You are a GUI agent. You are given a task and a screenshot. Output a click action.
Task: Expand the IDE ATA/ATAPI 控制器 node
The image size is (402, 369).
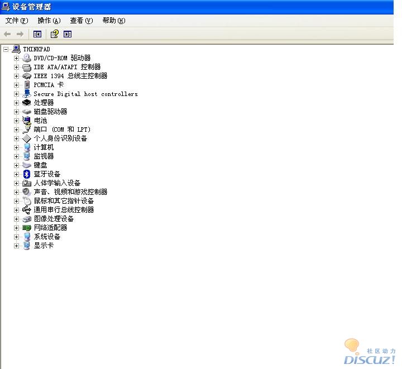tap(16, 67)
